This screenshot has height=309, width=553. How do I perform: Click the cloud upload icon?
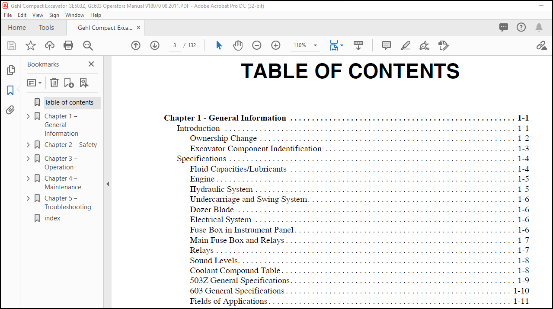coord(50,45)
